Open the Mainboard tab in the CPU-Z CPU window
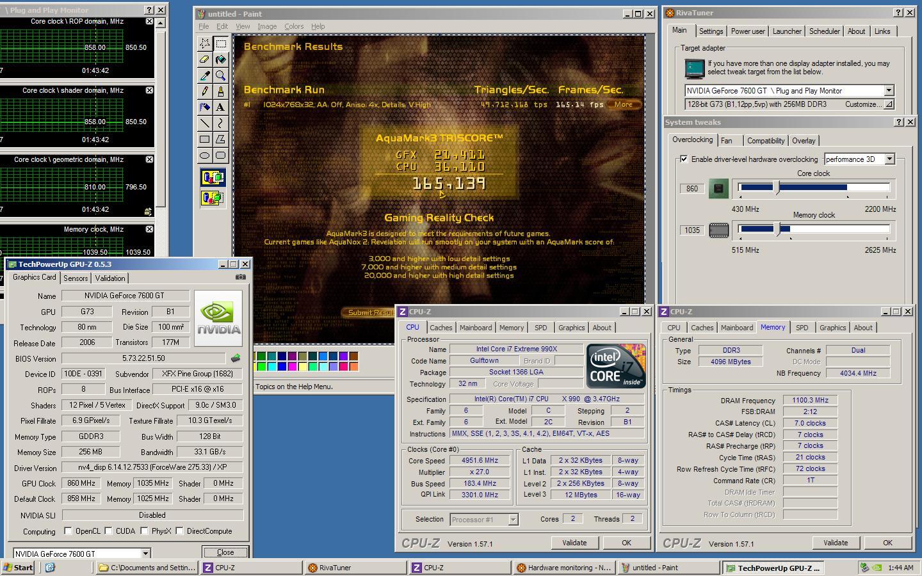The image size is (922, 576). [476, 328]
